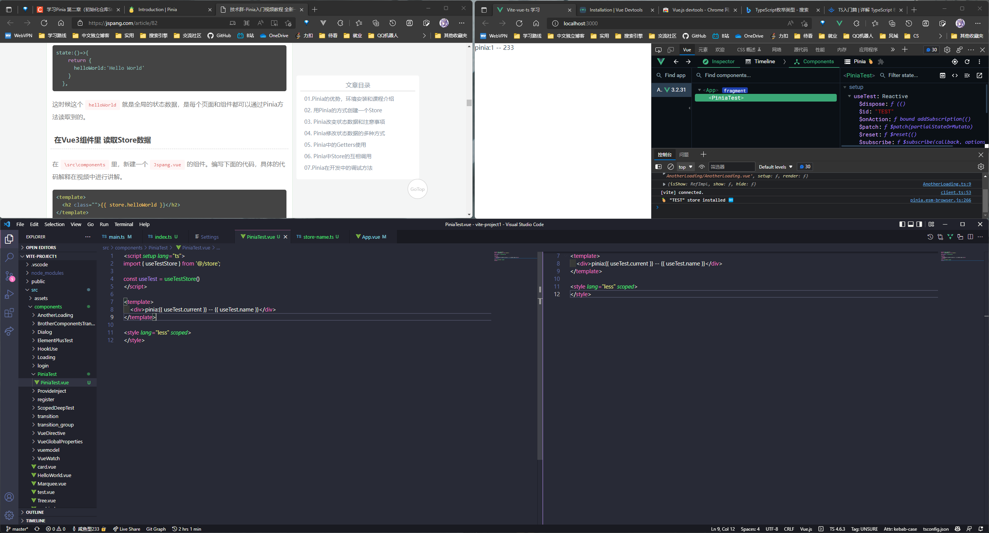Viewport: 989px width, 533px height.
Task: Open VS Code Search view icon
Action: point(9,257)
